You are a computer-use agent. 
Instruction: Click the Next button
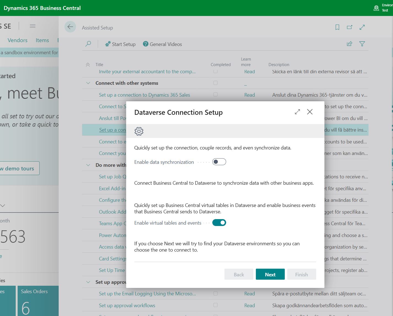pos(270,274)
